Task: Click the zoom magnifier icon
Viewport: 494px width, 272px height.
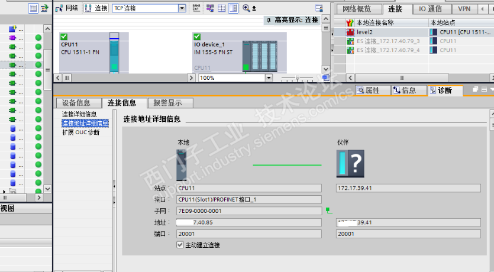Action: (246, 8)
